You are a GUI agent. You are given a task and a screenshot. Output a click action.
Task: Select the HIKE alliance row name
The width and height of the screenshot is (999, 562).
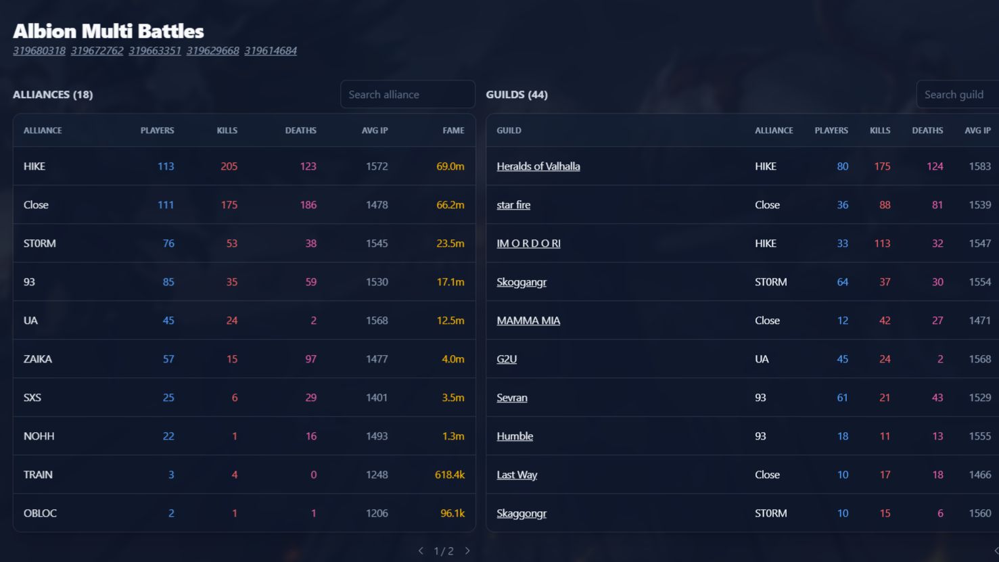click(x=34, y=166)
